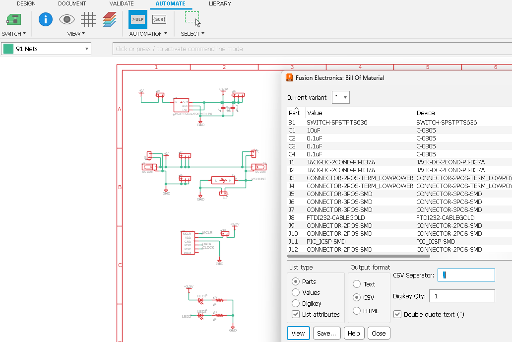The width and height of the screenshot is (512, 342).
Task: Sort by the Device column header
Action: click(x=463, y=113)
